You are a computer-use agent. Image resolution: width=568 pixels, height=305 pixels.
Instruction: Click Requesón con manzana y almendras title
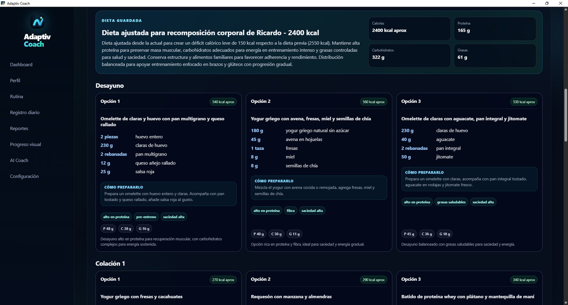291,297
